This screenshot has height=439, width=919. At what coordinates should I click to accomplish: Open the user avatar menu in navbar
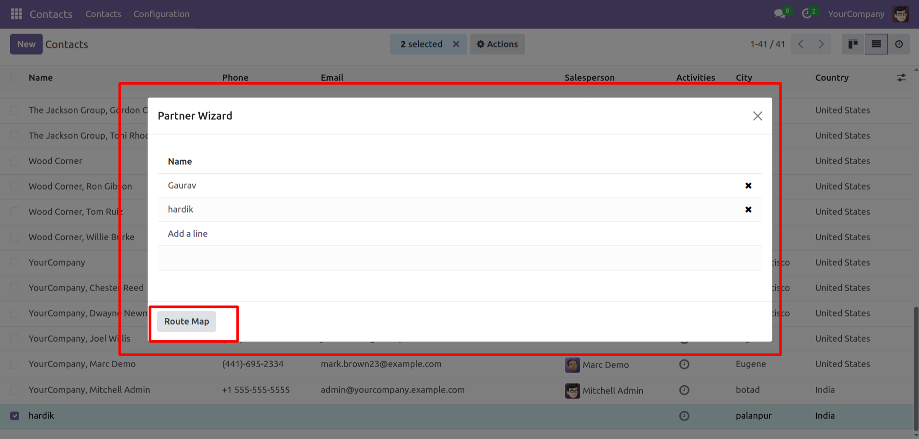click(901, 14)
